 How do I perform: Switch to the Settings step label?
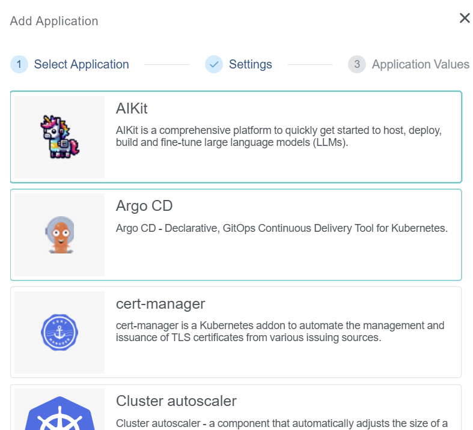click(x=250, y=64)
